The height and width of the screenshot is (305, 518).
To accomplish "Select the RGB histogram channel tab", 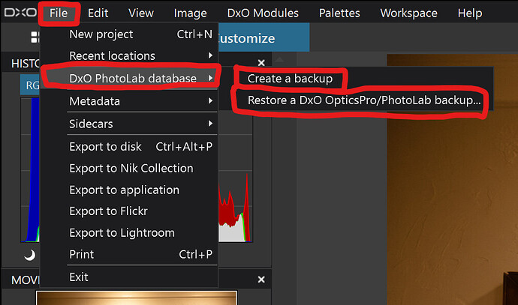I will point(32,85).
